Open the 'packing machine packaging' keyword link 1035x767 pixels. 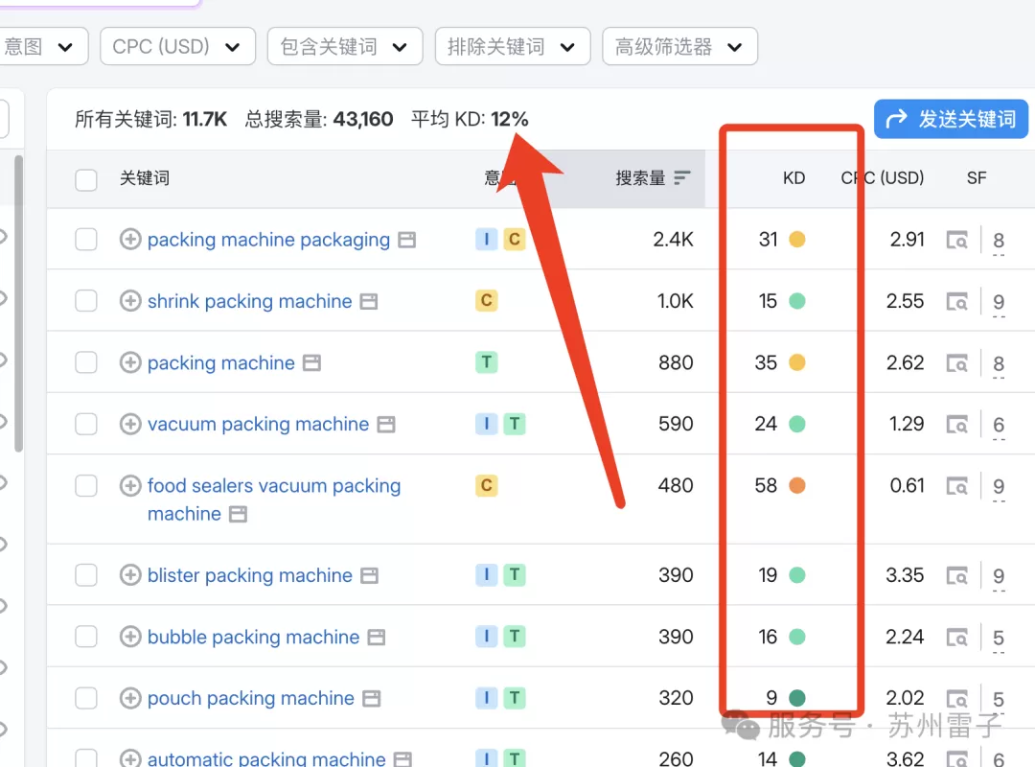(x=268, y=239)
